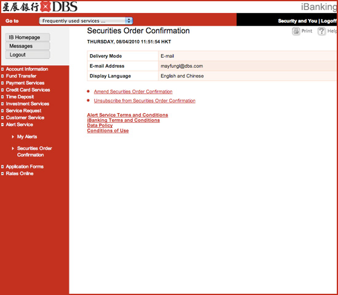Select Investment Services in the sidebar

(28, 104)
